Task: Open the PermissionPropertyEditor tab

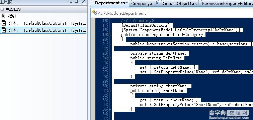Action: coord(227,4)
